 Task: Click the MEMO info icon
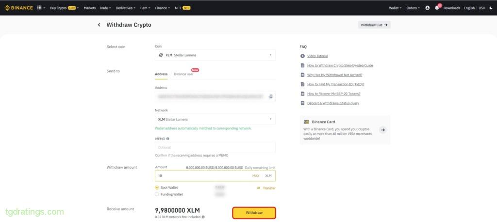[167, 139]
